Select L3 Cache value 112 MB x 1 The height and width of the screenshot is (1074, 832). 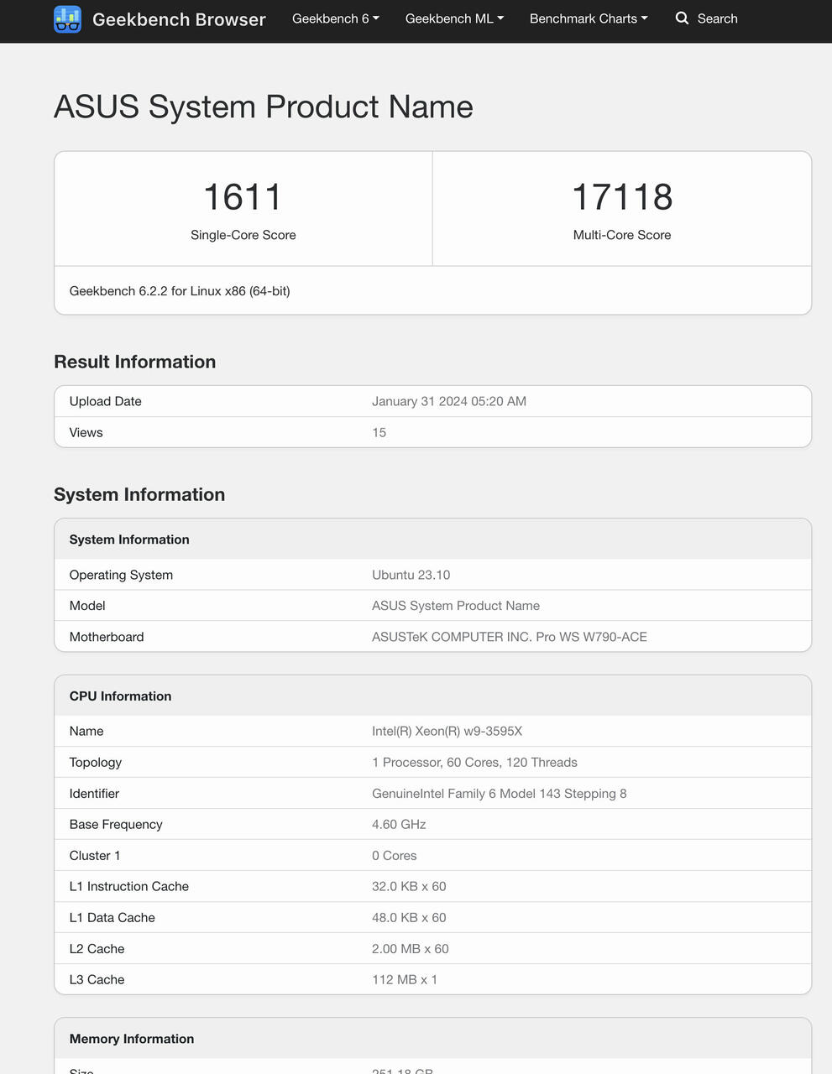[405, 979]
